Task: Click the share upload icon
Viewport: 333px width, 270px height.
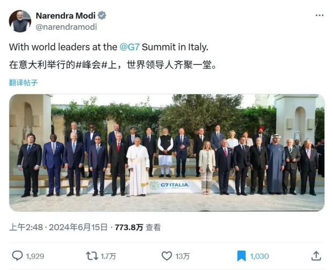Action: tap(316, 256)
